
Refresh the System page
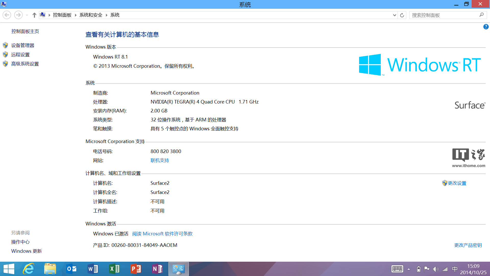(402, 15)
